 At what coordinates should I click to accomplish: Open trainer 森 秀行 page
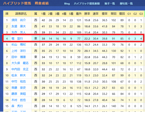pyautogui.click(x=17, y=106)
